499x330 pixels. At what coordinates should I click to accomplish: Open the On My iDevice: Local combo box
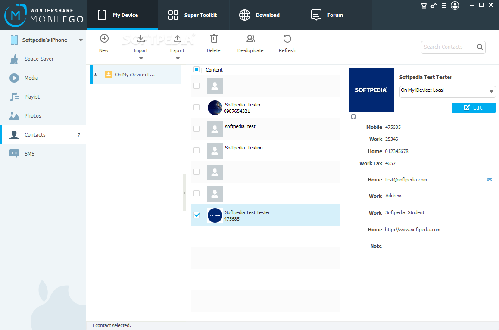pyautogui.click(x=447, y=92)
